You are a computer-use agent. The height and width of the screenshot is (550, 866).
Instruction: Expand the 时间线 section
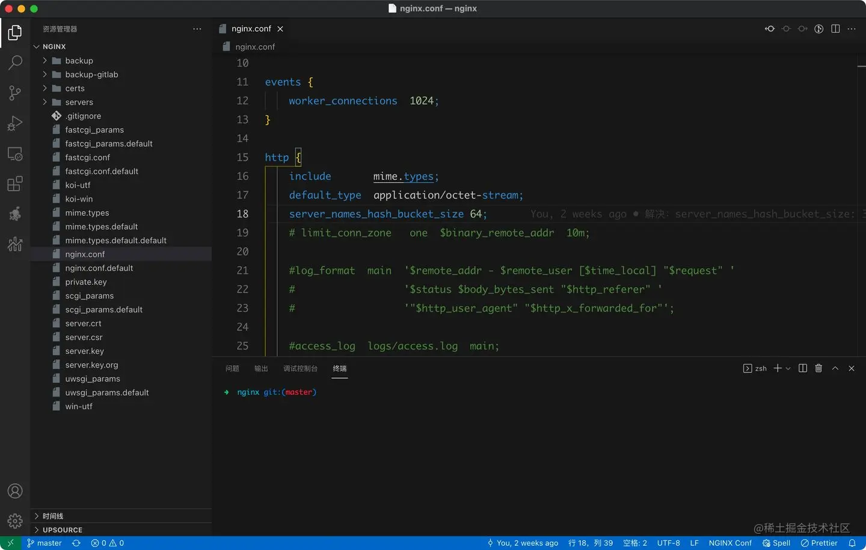click(121, 516)
